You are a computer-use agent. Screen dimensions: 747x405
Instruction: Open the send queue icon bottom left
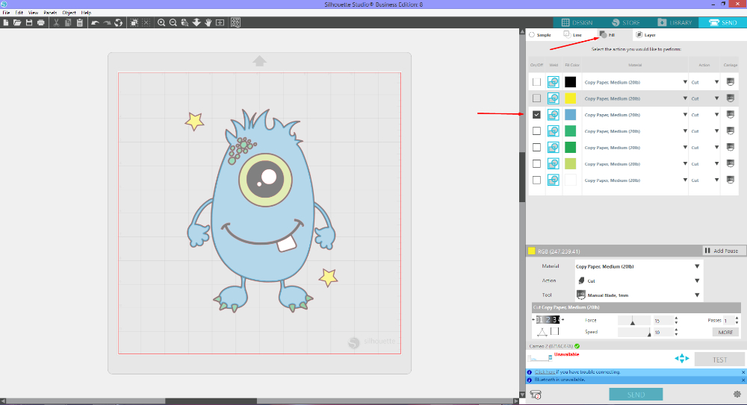pos(536,395)
